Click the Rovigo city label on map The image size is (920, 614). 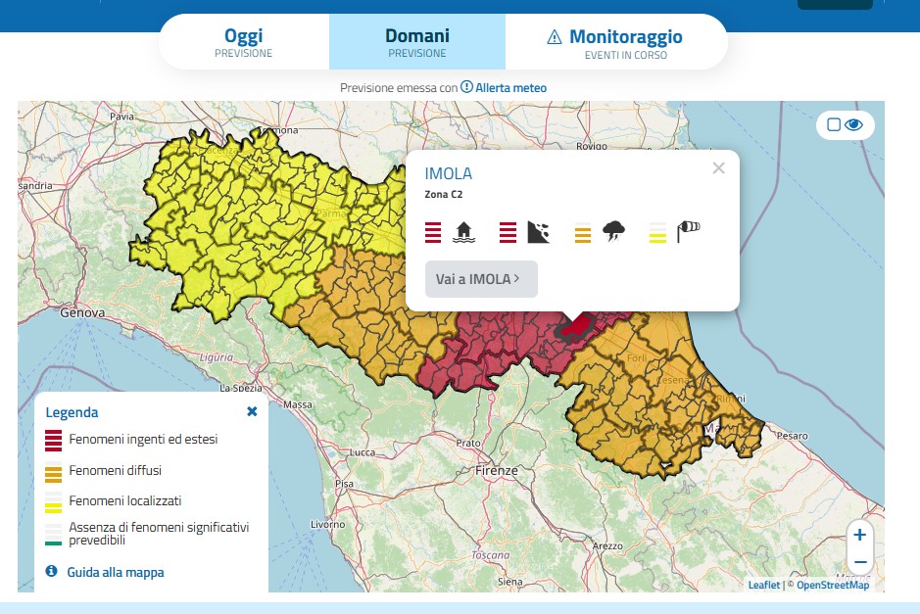click(x=592, y=146)
